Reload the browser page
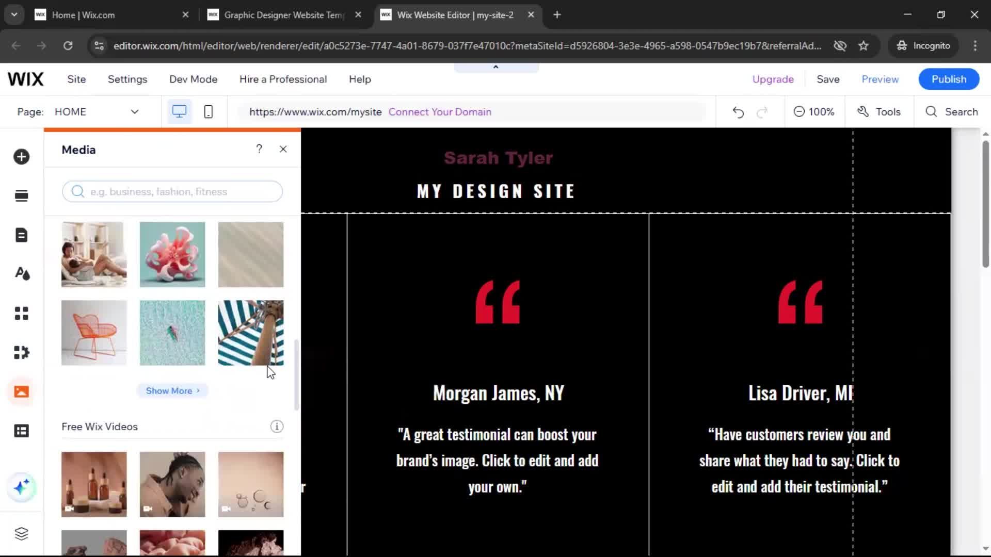991x557 pixels. [x=68, y=46]
